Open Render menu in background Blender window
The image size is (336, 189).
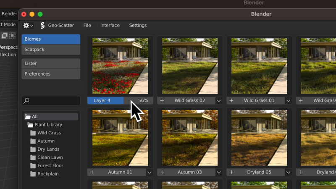coord(9,14)
